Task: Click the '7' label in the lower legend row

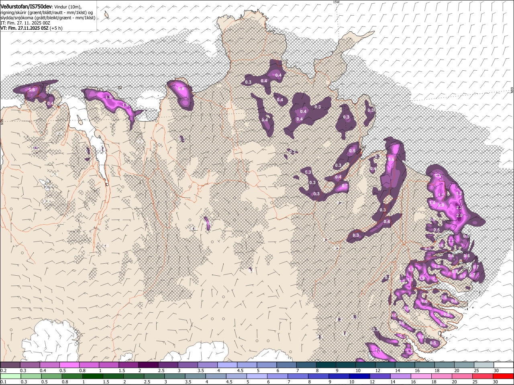Action: click(x=289, y=382)
